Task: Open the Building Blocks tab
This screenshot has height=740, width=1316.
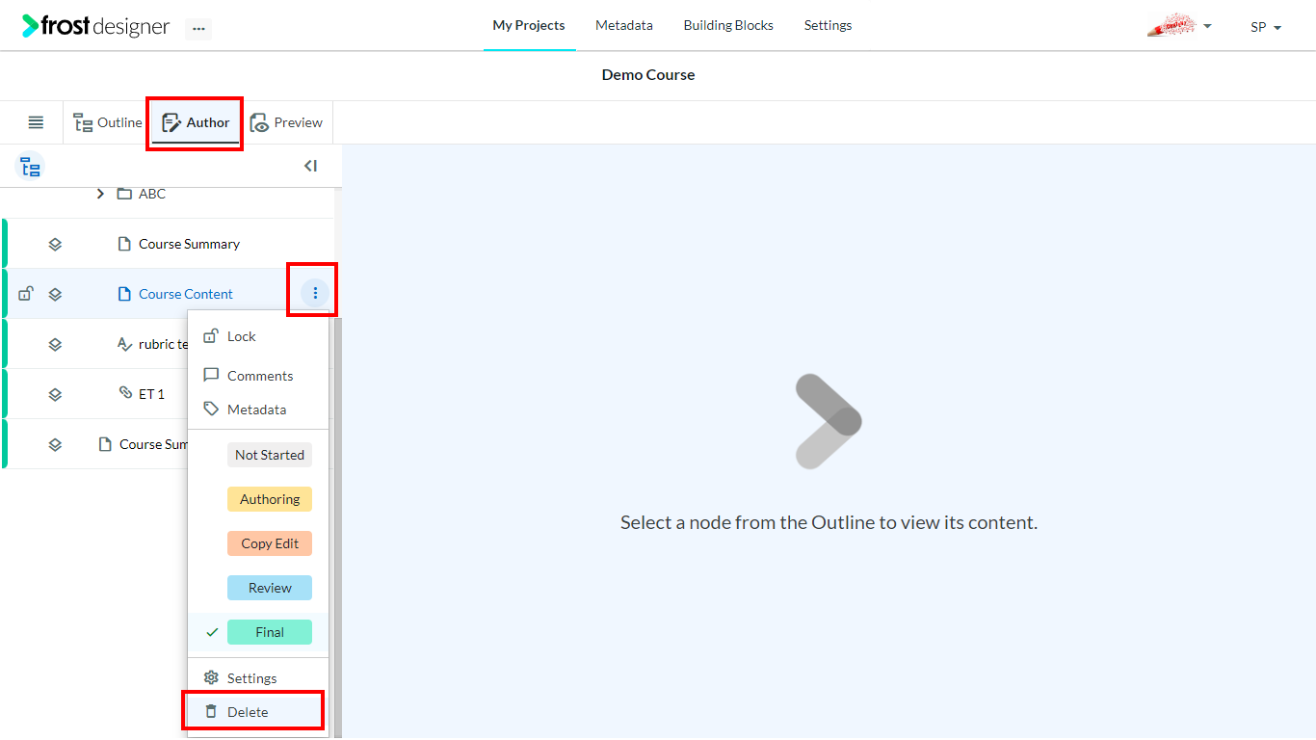Action: pos(728,26)
